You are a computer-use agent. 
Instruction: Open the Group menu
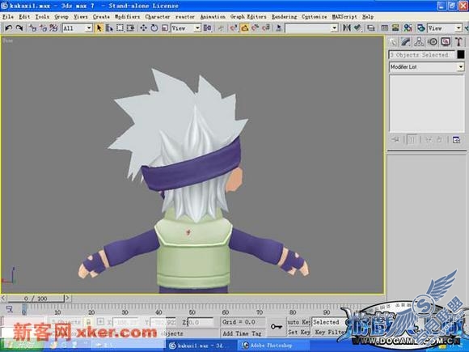tap(61, 17)
